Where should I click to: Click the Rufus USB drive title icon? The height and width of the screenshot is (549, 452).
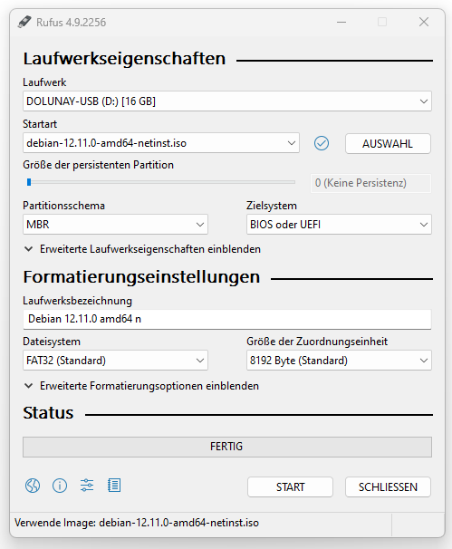point(24,22)
